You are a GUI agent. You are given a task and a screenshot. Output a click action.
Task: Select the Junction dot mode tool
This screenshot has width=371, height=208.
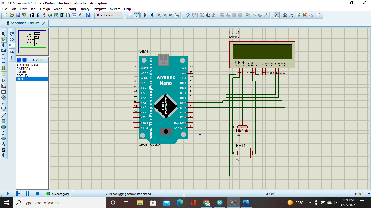[4, 45]
